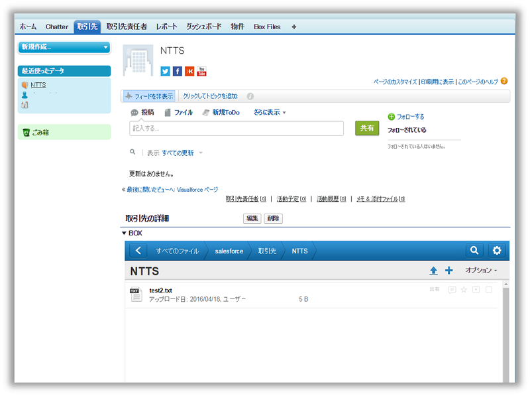The width and height of the screenshot is (530, 396).
Task: Switch to the Chatter tab
Action: tap(57, 27)
